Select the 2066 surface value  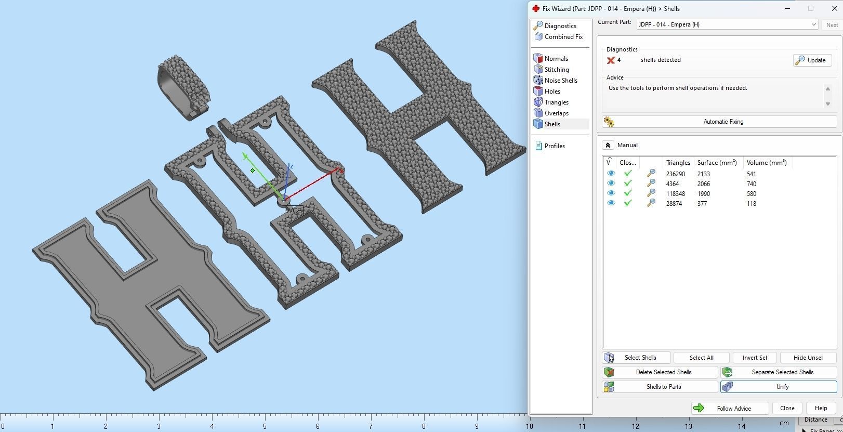pos(704,184)
